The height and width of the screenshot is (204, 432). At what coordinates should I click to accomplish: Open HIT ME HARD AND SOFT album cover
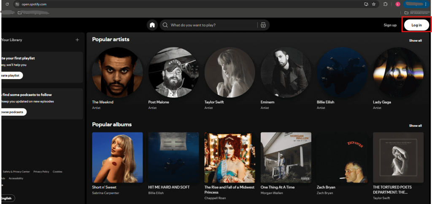click(x=173, y=158)
